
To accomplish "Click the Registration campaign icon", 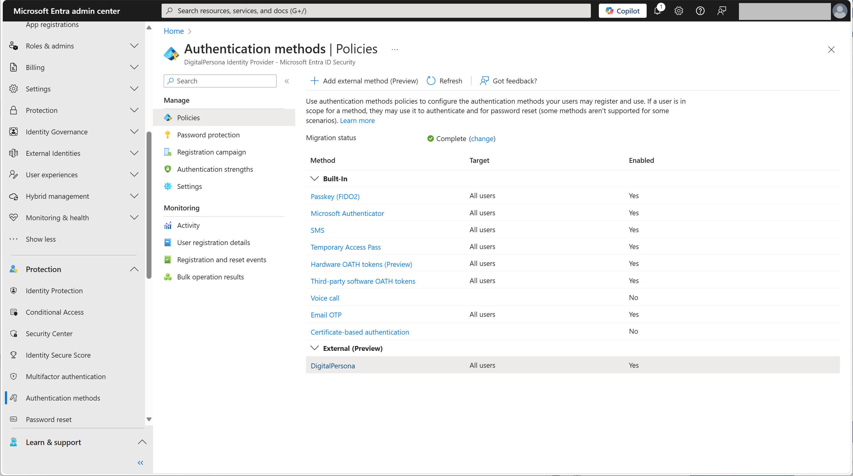I will 167,152.
